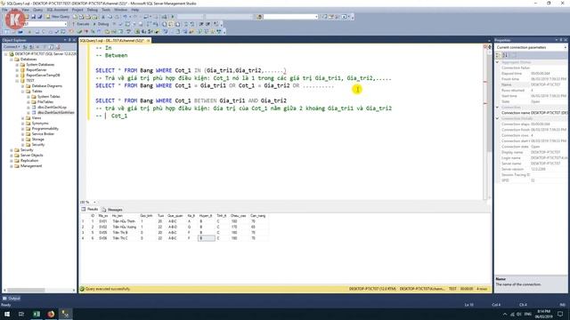
Task: Click the Execute query button
Action: [x=80, y=24]
